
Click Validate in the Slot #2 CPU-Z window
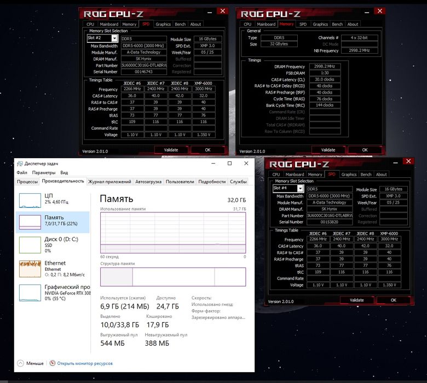[171, 150]
